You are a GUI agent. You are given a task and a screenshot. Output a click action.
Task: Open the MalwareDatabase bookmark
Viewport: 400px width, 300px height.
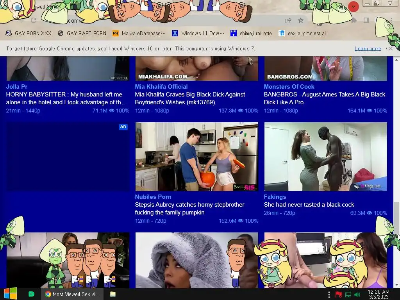click(x=139, y=33)
